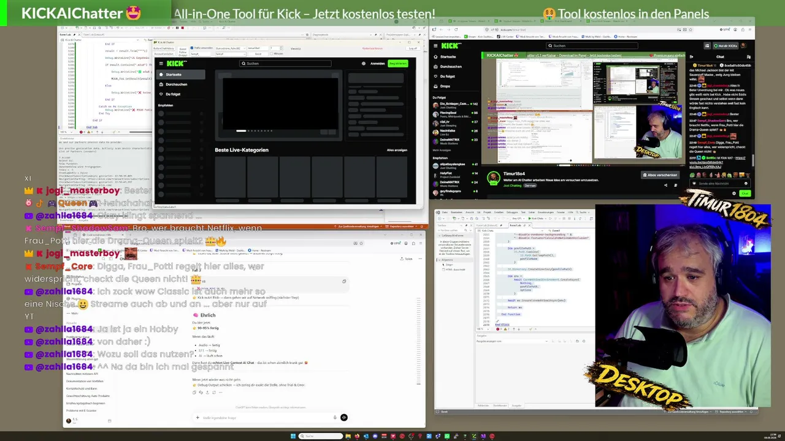Click green Chat send button

pyautogui.click(x=745, y=194)
